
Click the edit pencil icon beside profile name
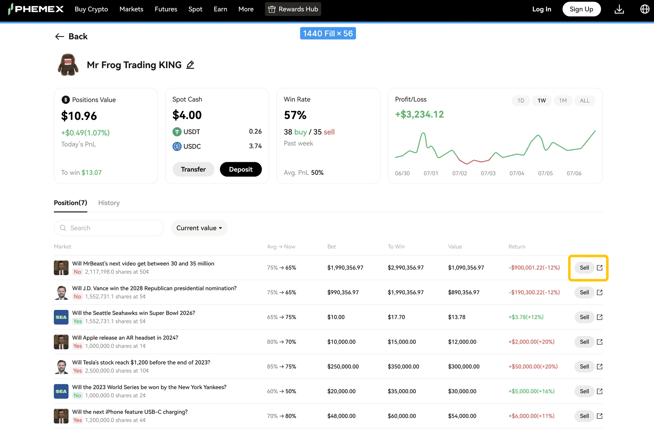pyautogui.click(x=190, y=65)
